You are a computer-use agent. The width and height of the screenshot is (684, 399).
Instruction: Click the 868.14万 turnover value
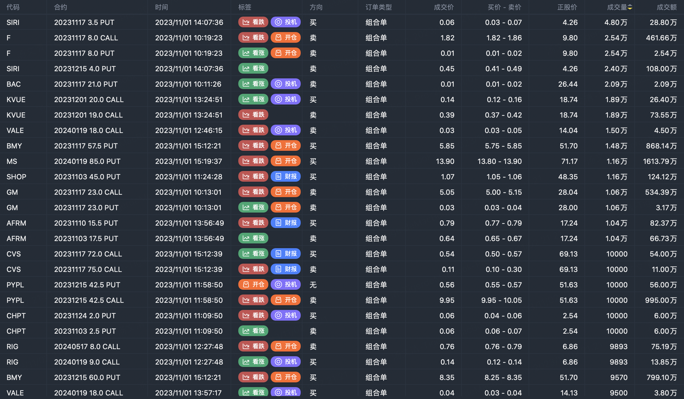click(x=661, y=146)
